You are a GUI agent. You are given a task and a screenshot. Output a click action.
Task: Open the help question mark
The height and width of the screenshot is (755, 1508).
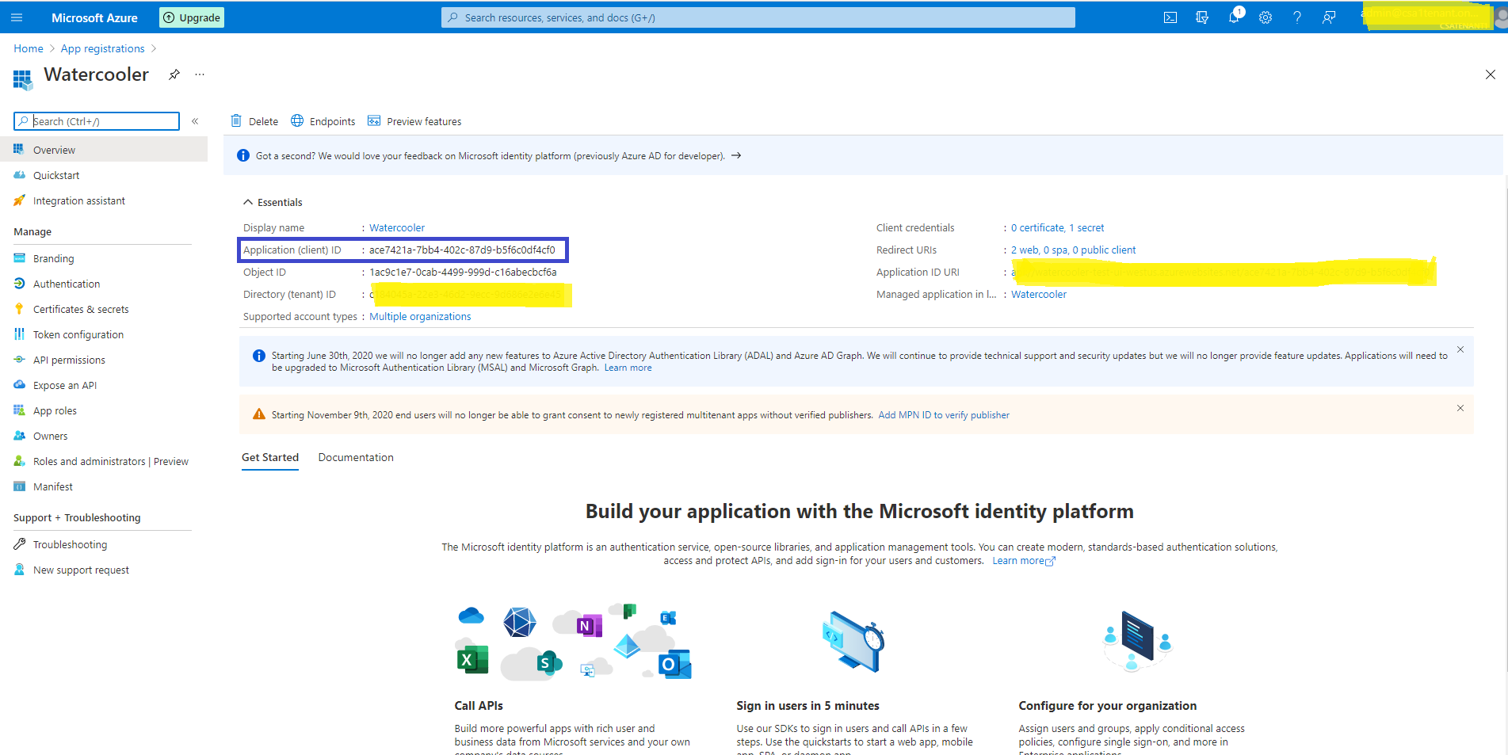coord(1297,17)
